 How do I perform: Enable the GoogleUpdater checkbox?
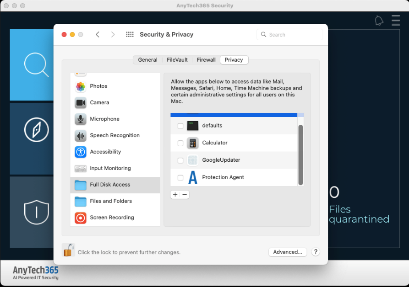[x=180, y=160]
